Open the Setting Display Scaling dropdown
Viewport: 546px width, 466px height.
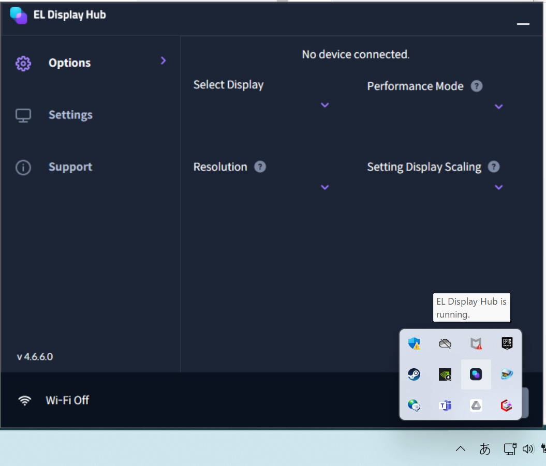498,187
